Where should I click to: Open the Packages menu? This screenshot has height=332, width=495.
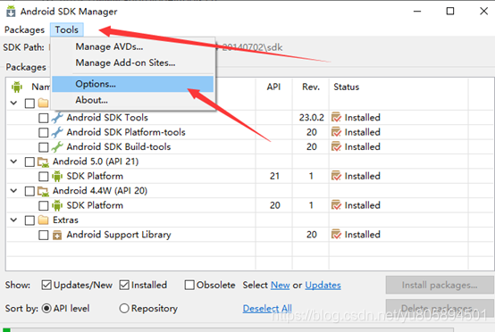(x=25, y=29)
